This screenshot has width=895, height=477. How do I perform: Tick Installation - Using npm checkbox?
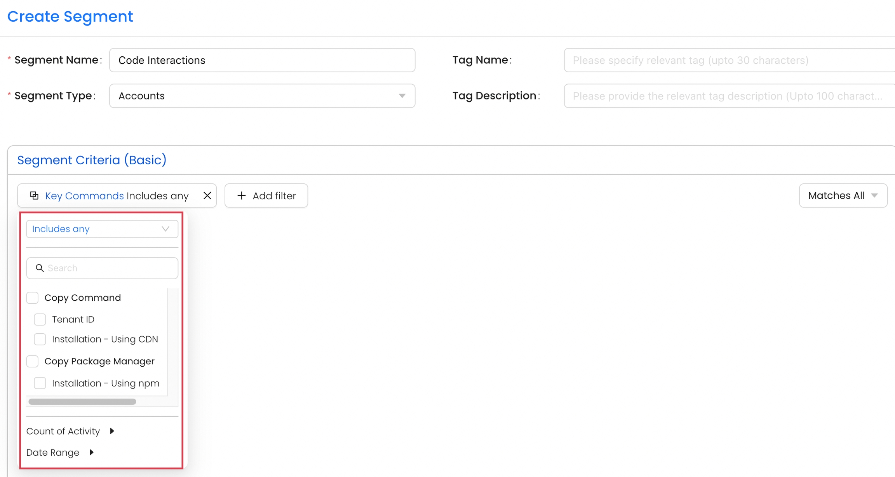click(40, 383)
